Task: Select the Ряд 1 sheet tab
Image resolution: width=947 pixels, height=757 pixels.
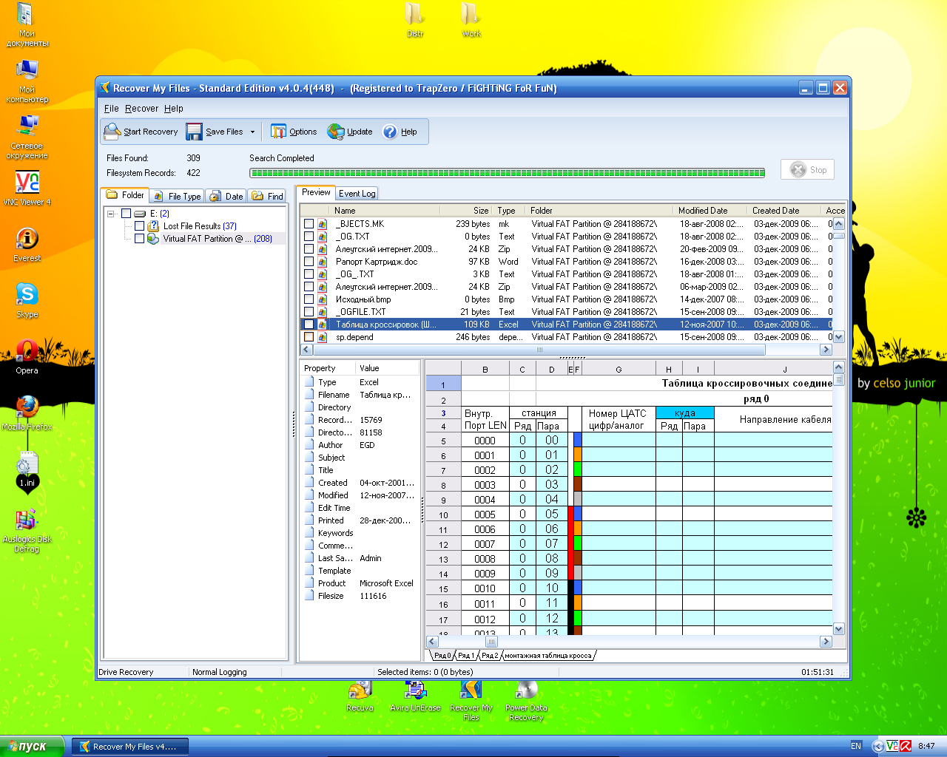Action: click(x=465, y=656)
